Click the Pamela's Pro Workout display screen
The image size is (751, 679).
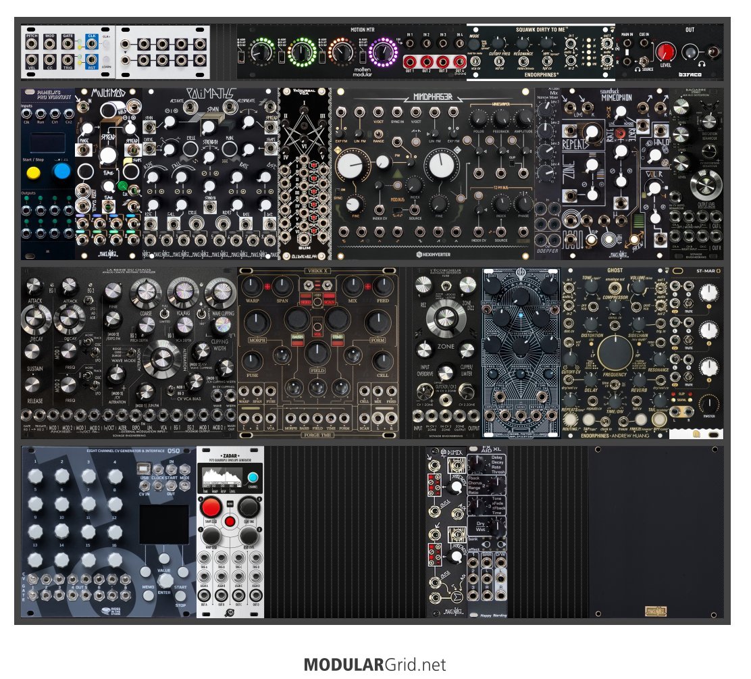[48, 143]
